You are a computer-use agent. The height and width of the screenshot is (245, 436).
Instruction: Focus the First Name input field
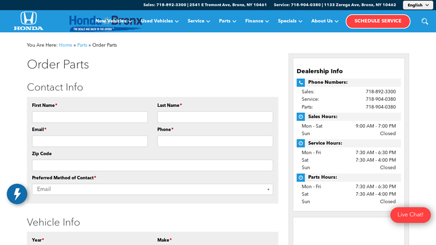point(90,117)
